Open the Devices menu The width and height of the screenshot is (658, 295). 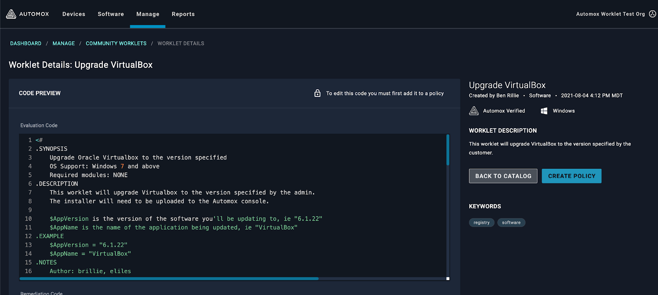coord(74,14)
